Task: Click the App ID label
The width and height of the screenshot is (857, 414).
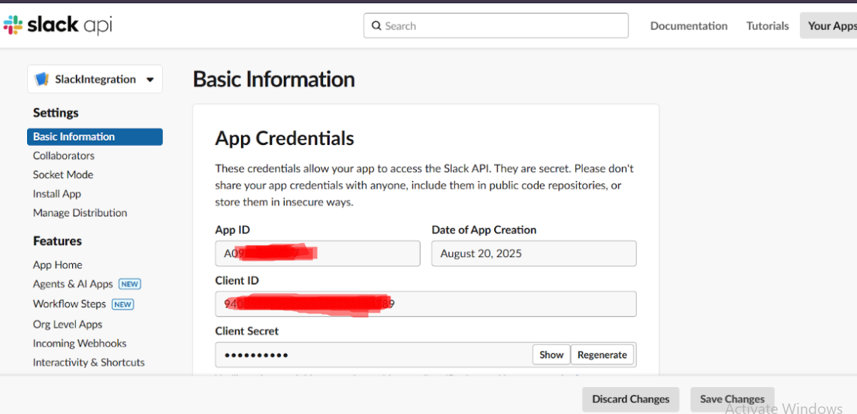Action: point(232,230)
